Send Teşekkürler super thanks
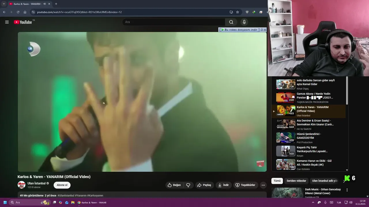The image size is (369, 207). point(245,185)
